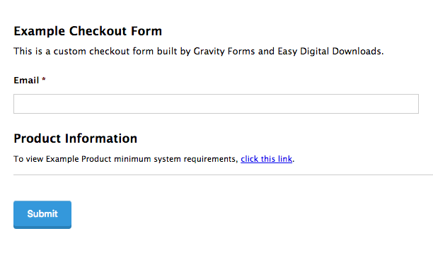Click the word 'Information' in the subheading

[x=101, y=138]
